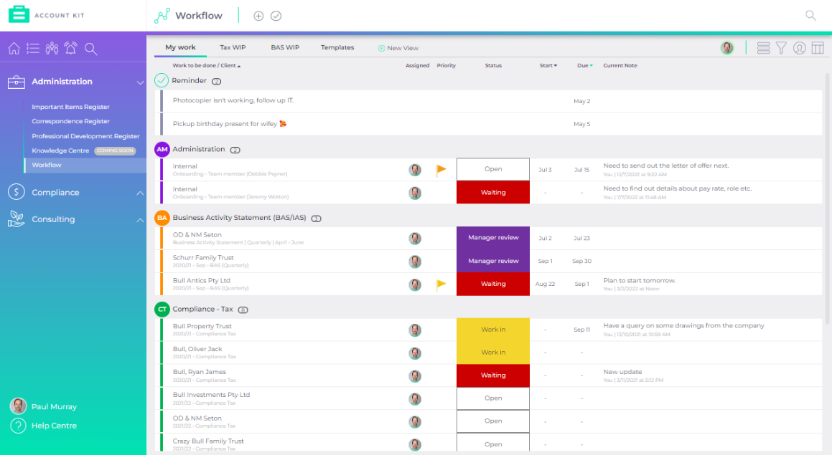Open 'Photocopier isn't working' reminder
The image size is (832, 455).
pyautogui.click(x=233, y=100)
